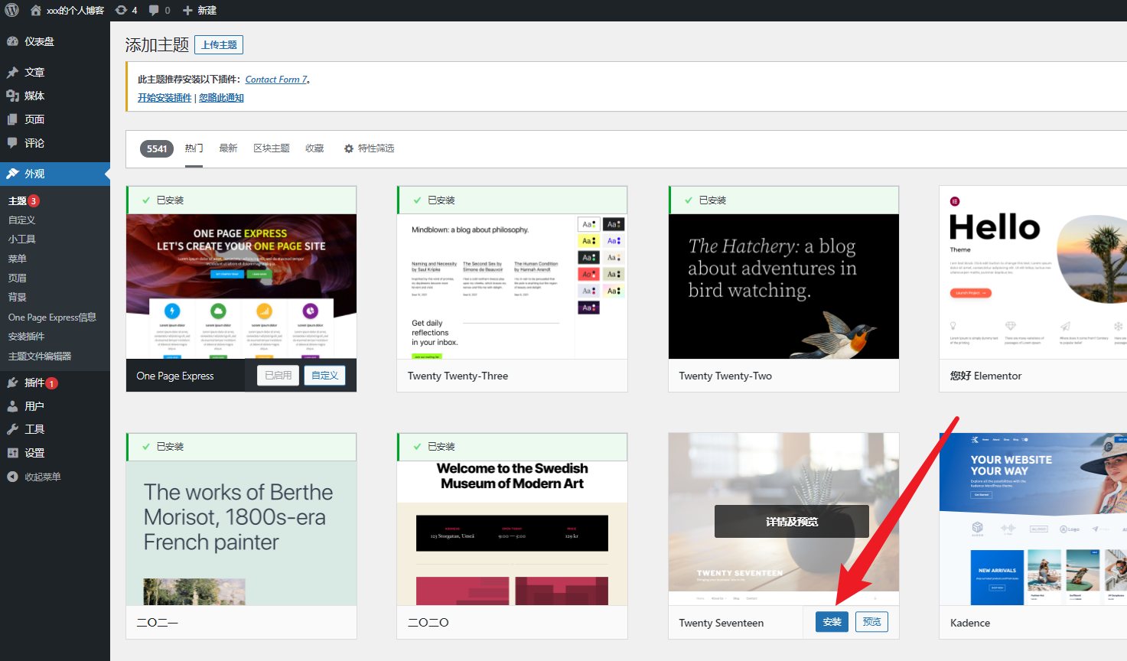Open the comments bubble icon showing 0
Screen dimensions: 1127x661
pos(154,10)
